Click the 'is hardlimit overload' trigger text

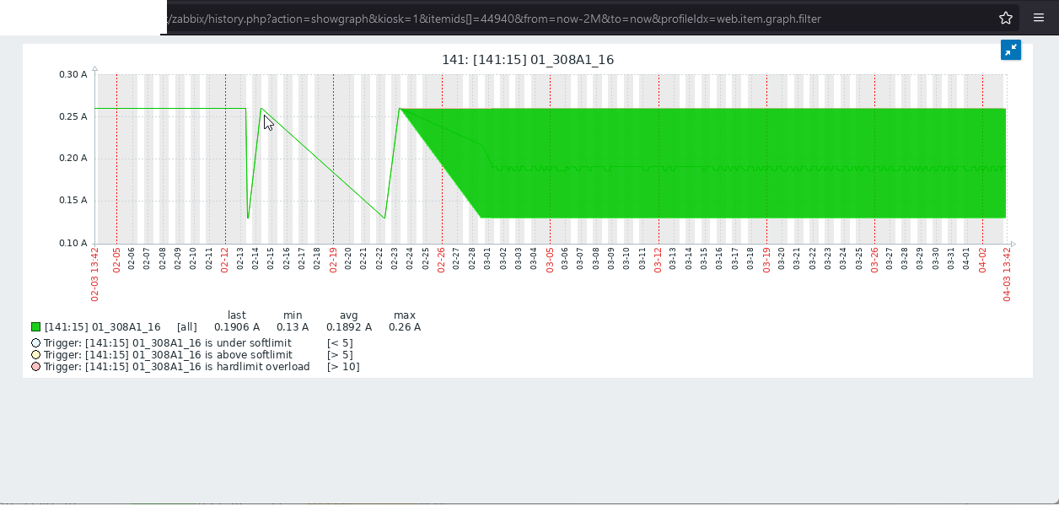tap(257, 367)
